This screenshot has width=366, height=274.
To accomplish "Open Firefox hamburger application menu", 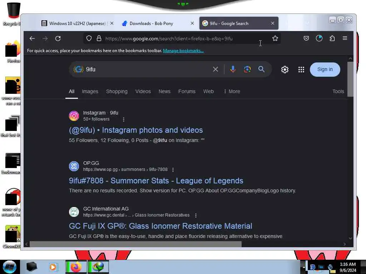I will 345,38.
